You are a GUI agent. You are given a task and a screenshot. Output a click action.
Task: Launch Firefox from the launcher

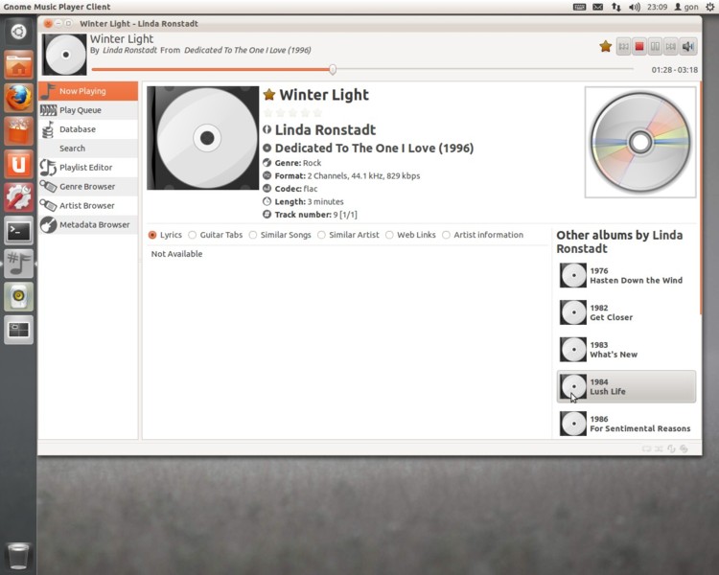tap(18, 98)
